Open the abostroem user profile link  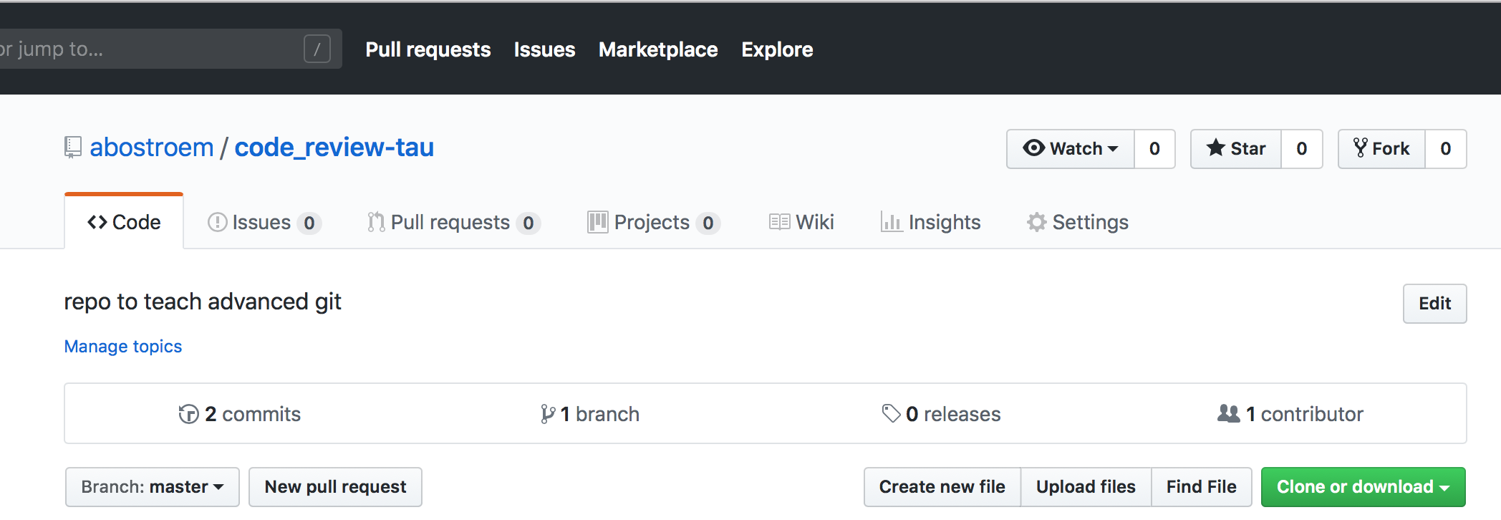point(152,148)
